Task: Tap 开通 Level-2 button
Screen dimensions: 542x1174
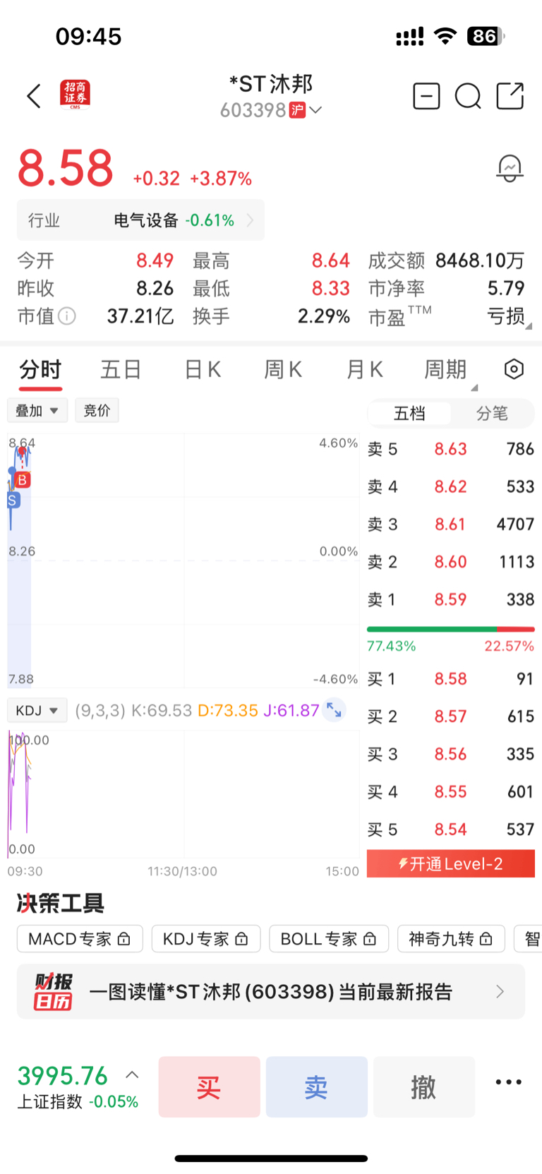Action: click(451, 864)
